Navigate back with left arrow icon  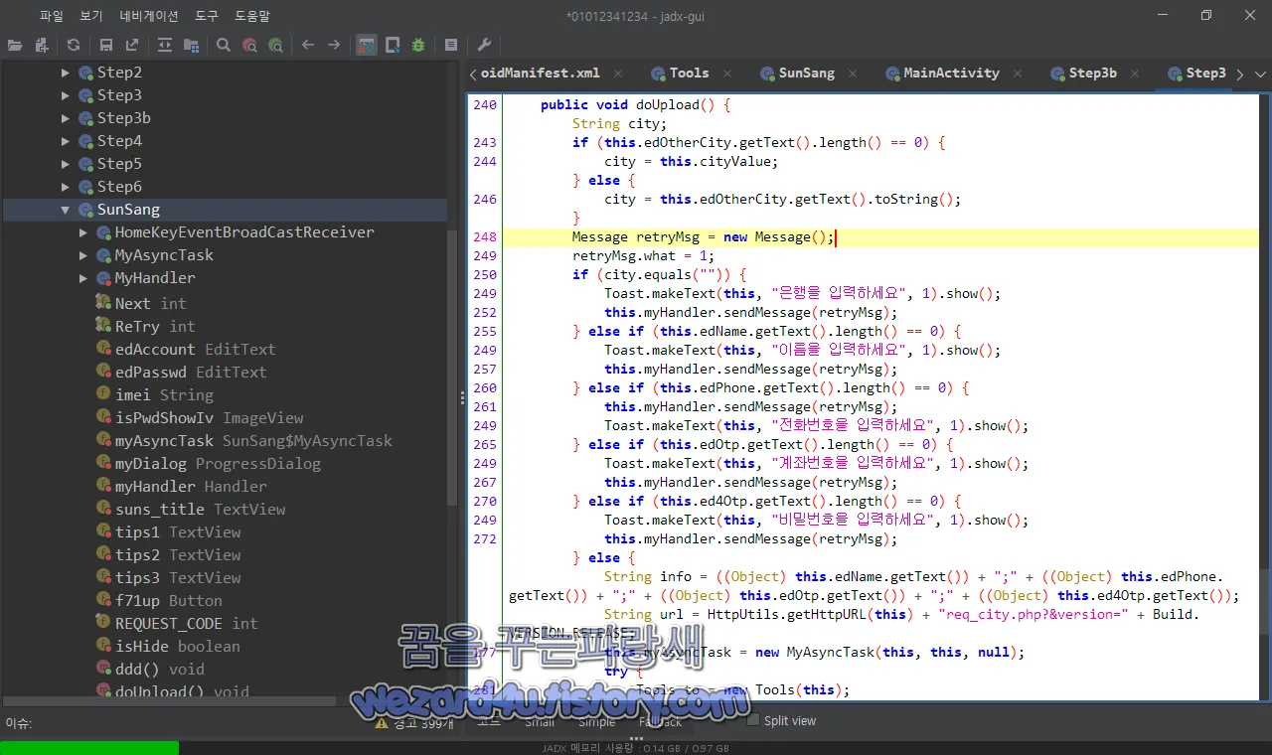point(308,45)
